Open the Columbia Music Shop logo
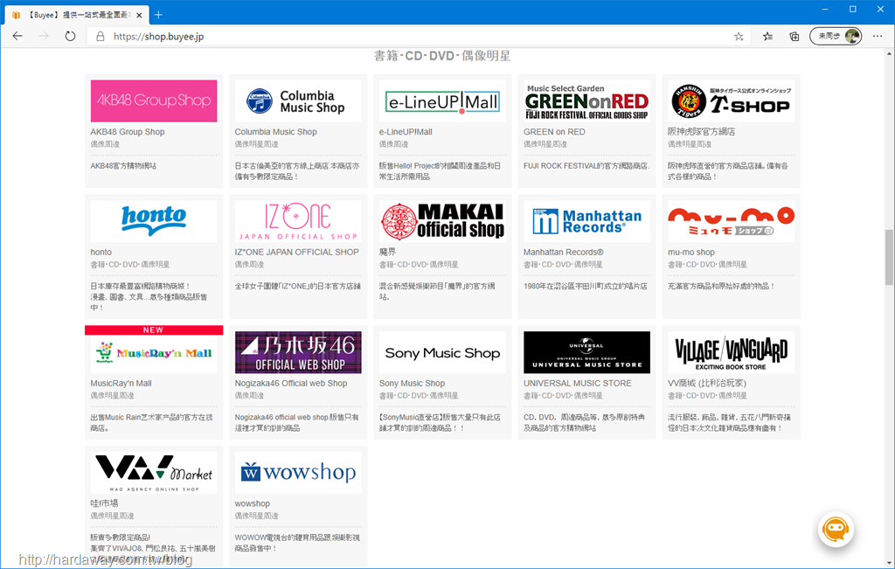This screenshot has width=895, height=569. pos(298,101)
